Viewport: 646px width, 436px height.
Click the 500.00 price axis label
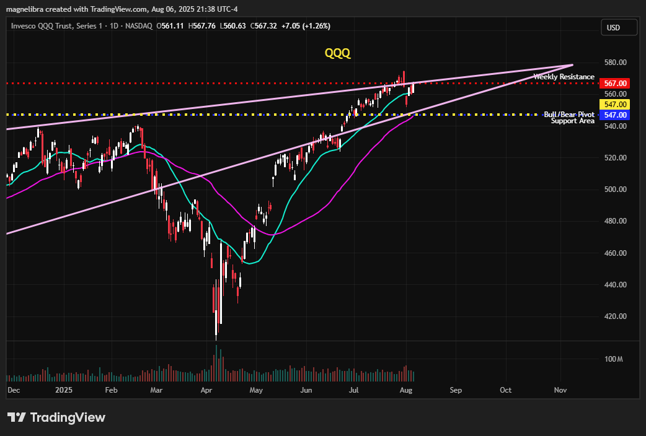coord(616,190)
